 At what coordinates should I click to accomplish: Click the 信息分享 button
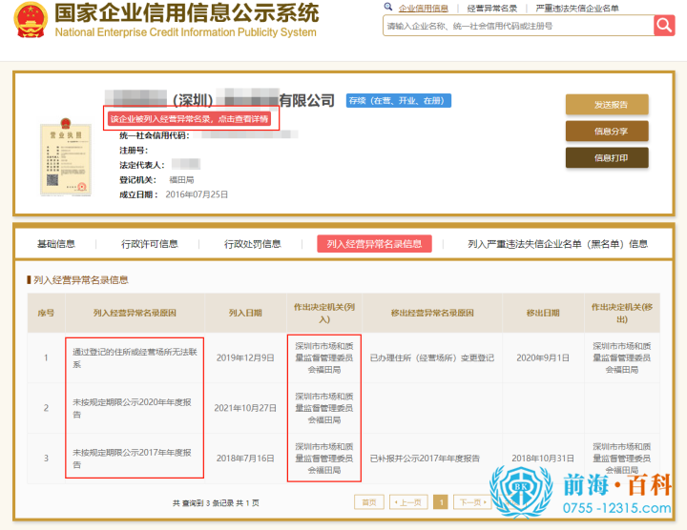pos(607,132)
